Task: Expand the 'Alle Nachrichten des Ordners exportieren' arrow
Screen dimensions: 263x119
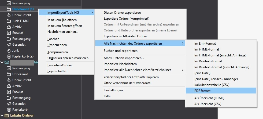Action: point(183,44)
